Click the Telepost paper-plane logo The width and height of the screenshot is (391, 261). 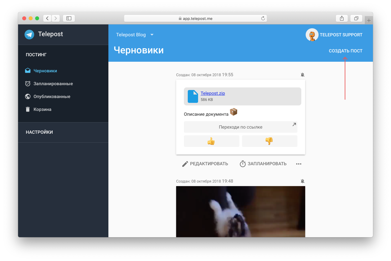29,34
